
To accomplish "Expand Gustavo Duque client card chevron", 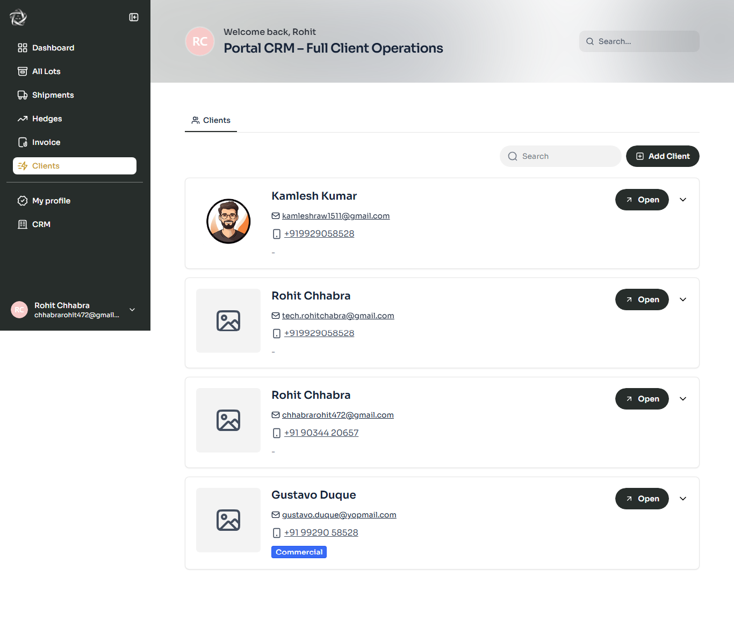I will pyautogui.click(x=683, y=499).
